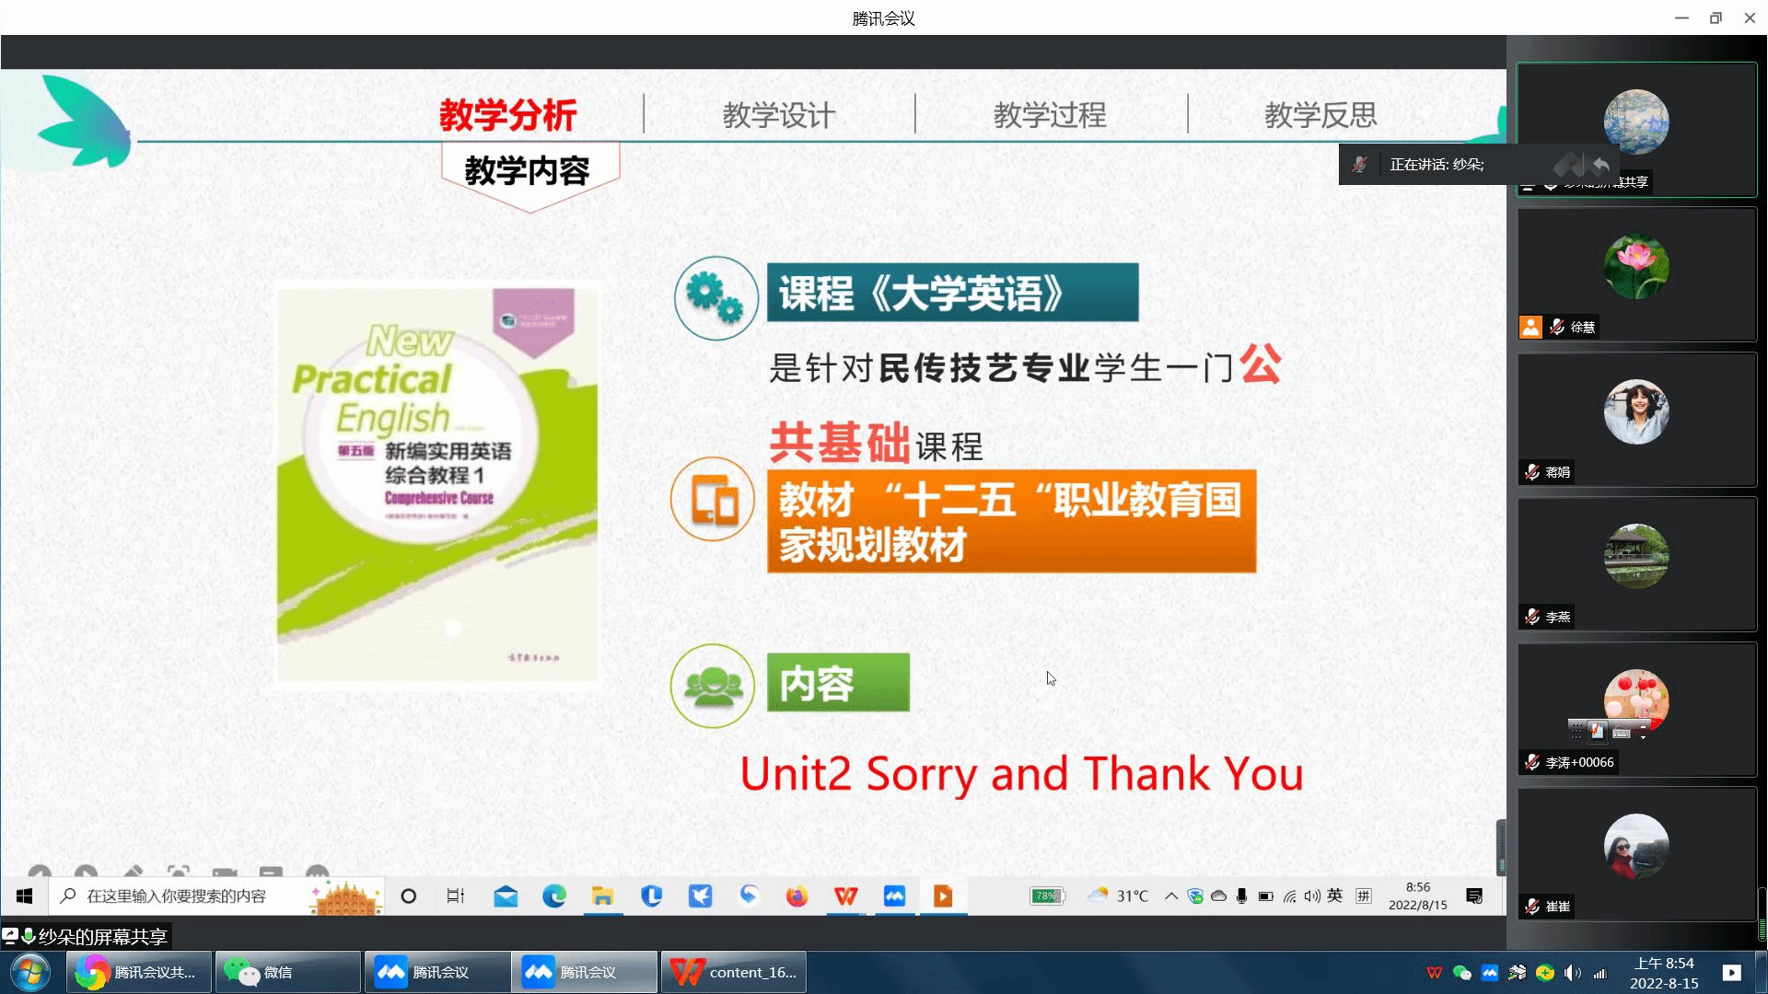Click the devices icon beside 教材 banner
Viewport: 1768px width, 994px height.
tap(713, 500)
